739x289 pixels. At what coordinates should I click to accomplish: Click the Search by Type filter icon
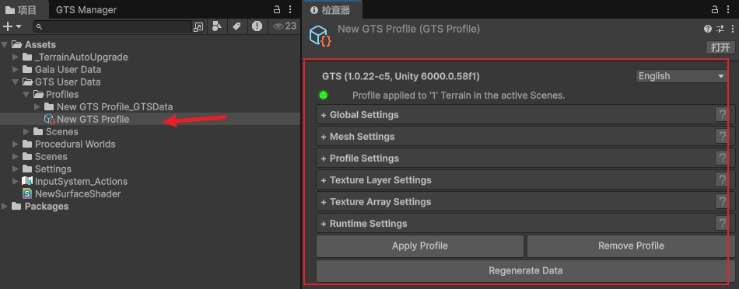(x=217, y=26)
